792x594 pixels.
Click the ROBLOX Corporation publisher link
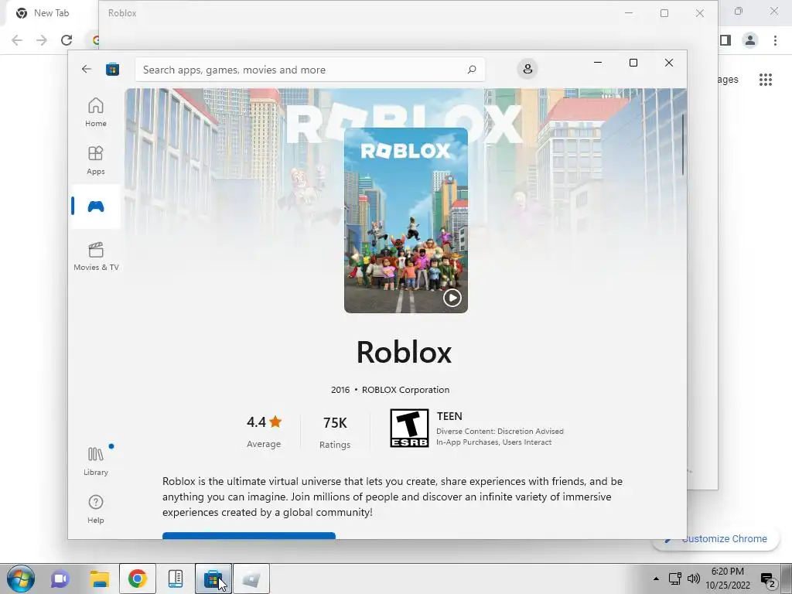(405, 390)
